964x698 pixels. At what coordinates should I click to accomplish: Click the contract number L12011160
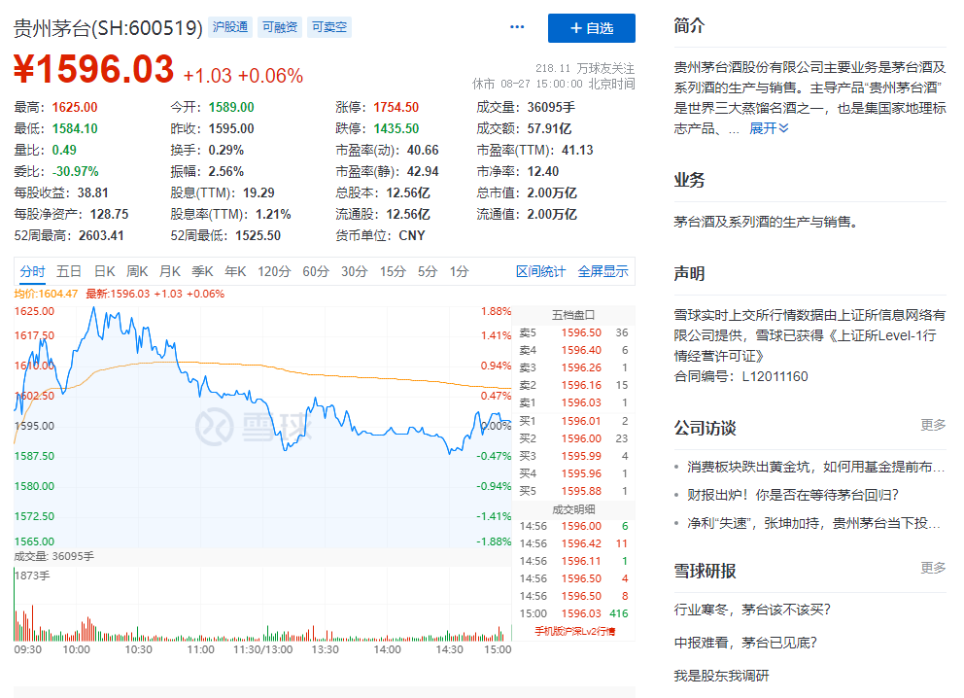coord(775,376)
